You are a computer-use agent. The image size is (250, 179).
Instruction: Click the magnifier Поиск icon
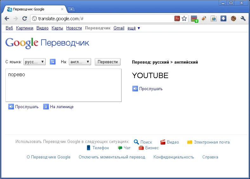pyautogui.click(x=136, y=142)
